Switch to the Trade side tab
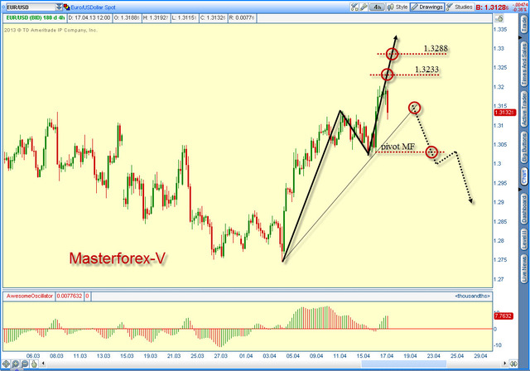This screenshot has height=371, width=530. click(x=524, y=24)
